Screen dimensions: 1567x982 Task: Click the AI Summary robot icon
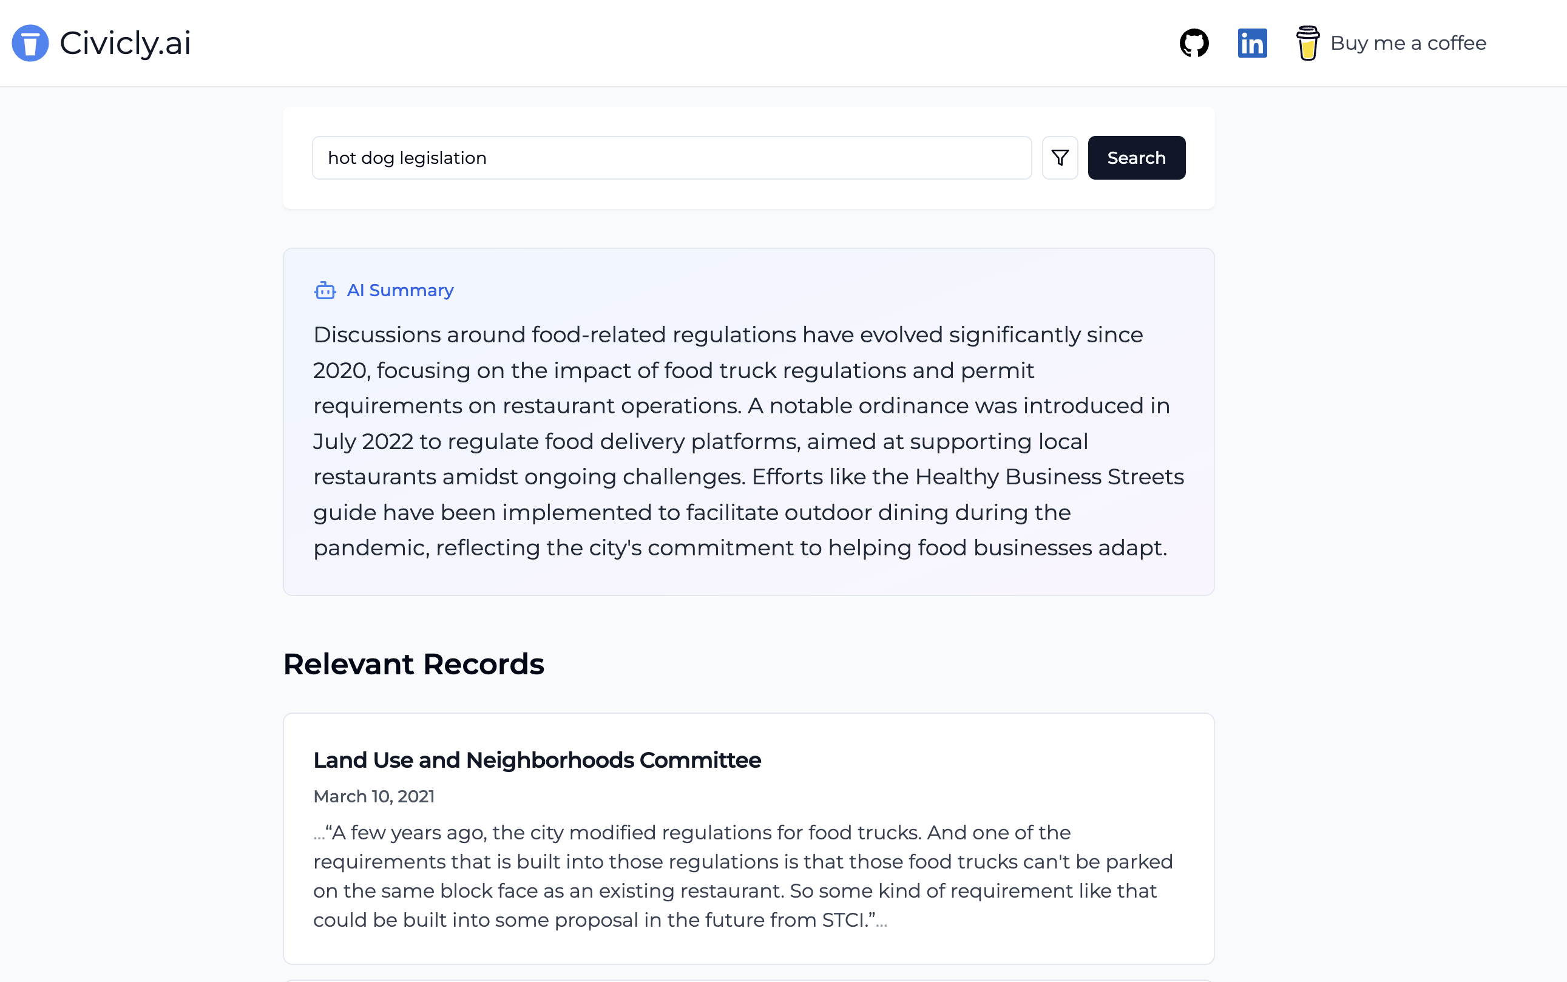tap(325, 290)
